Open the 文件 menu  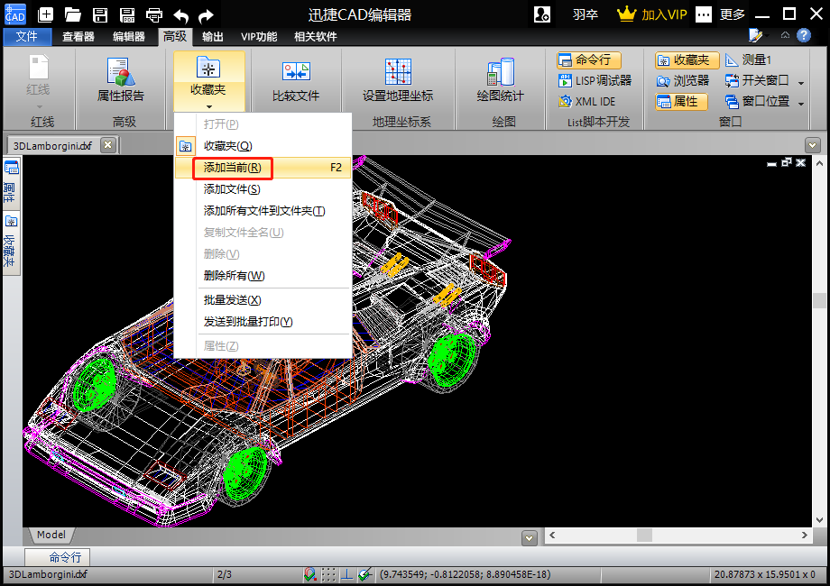point(27,36)
